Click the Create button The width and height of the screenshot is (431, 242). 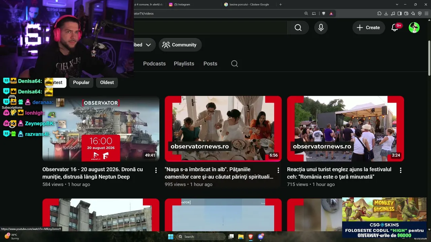[x=368, y=28]
